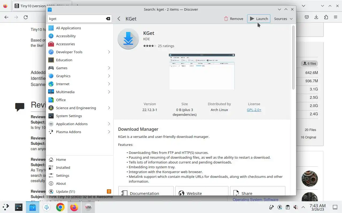Click the Multimedia category icon
342x213 pixels.
(51, 92)
